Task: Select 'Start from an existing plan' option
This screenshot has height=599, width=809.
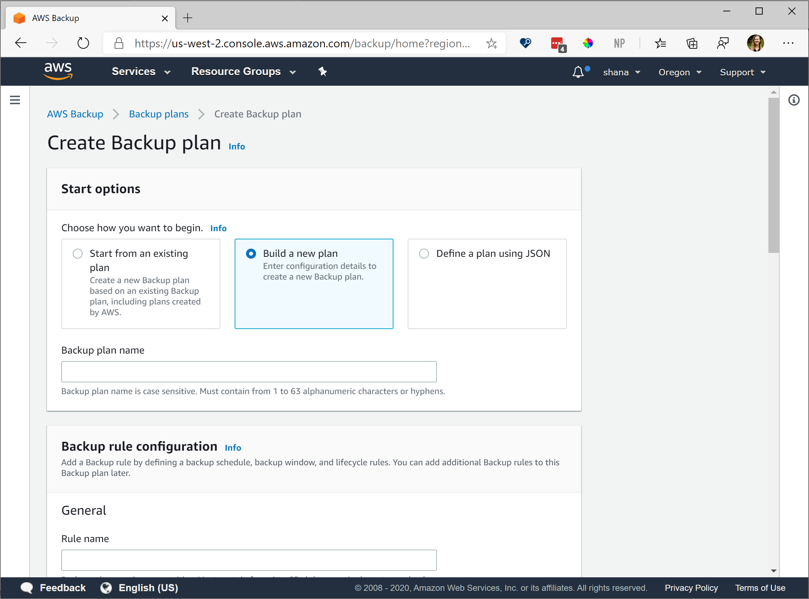Action: (77, 254)
